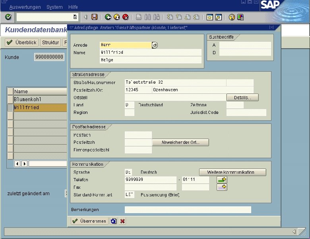Screen dimensions: 310x239
Task: Click the Details... button
Action: (x=242, y=98)
